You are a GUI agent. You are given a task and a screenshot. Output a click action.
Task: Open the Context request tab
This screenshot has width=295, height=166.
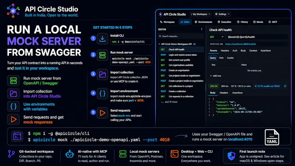(253, 51)
